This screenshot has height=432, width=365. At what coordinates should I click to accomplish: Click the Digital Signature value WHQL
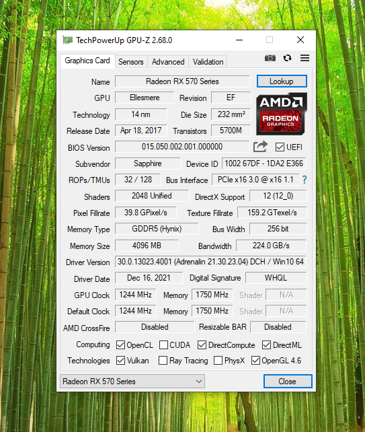point(276,278)
